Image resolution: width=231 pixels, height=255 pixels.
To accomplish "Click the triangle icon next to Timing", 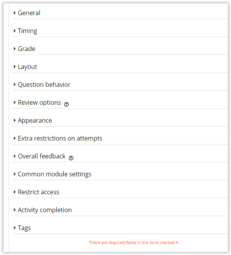I will click(x=15, y=31).
